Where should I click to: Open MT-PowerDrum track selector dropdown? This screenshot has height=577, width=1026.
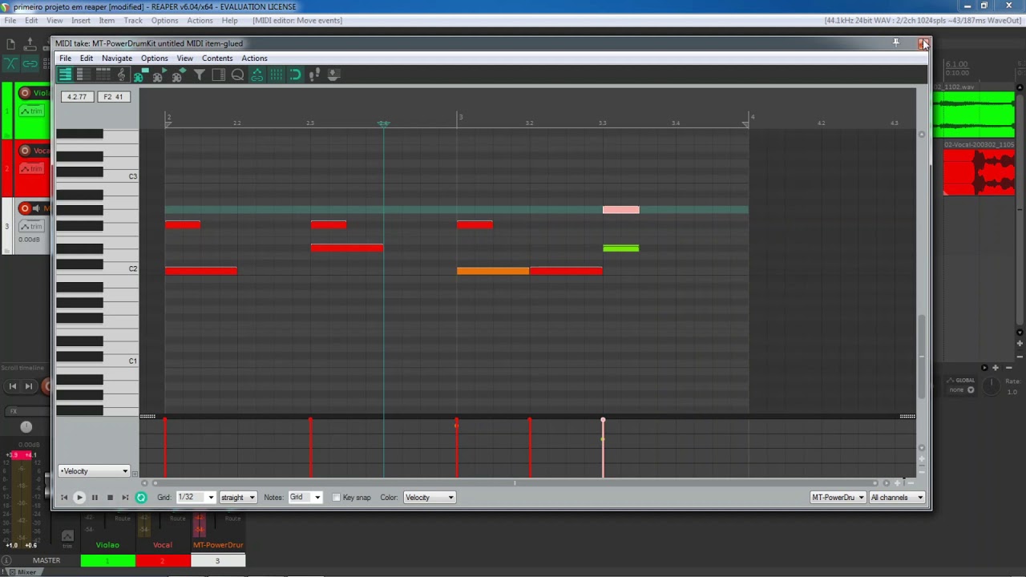838,498
